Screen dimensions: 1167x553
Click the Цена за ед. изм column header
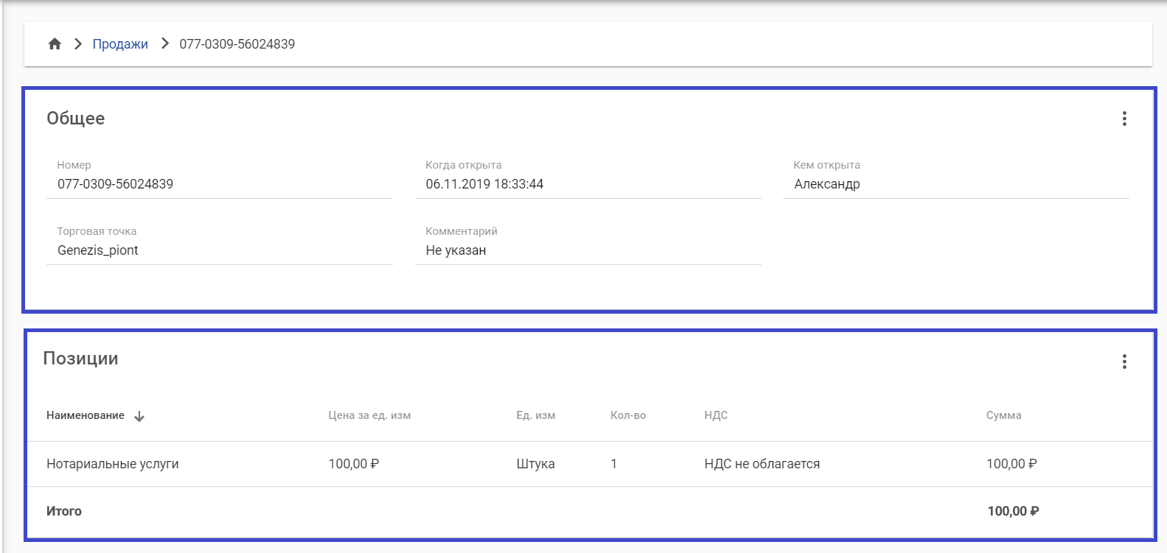coord(369,415)
